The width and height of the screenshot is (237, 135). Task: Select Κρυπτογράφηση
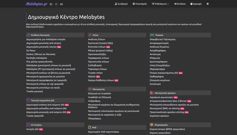click(x=158, y=62)
